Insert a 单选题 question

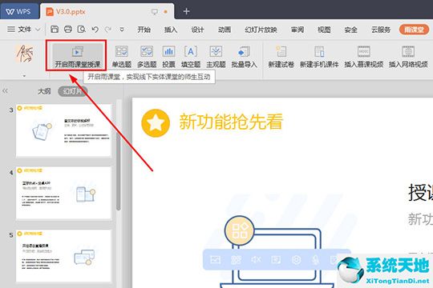122,57
